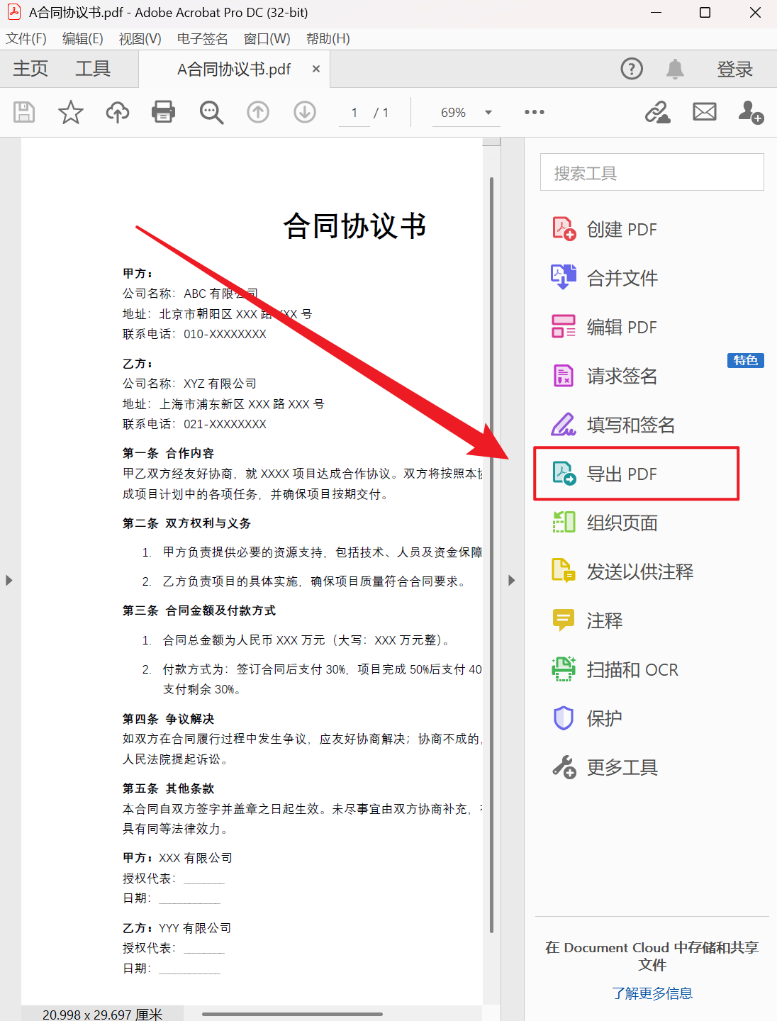Open the more tools ellipsis menu

point(534,112)
